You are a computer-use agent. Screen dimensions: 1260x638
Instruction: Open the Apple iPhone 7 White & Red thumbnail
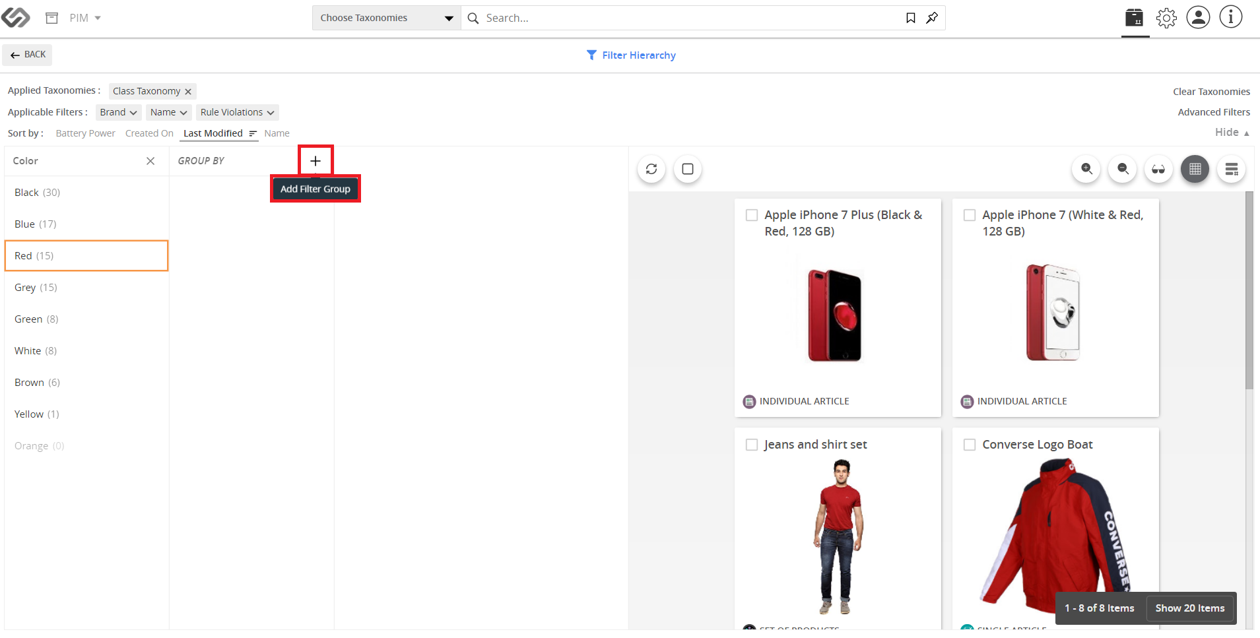point(1053,312)
